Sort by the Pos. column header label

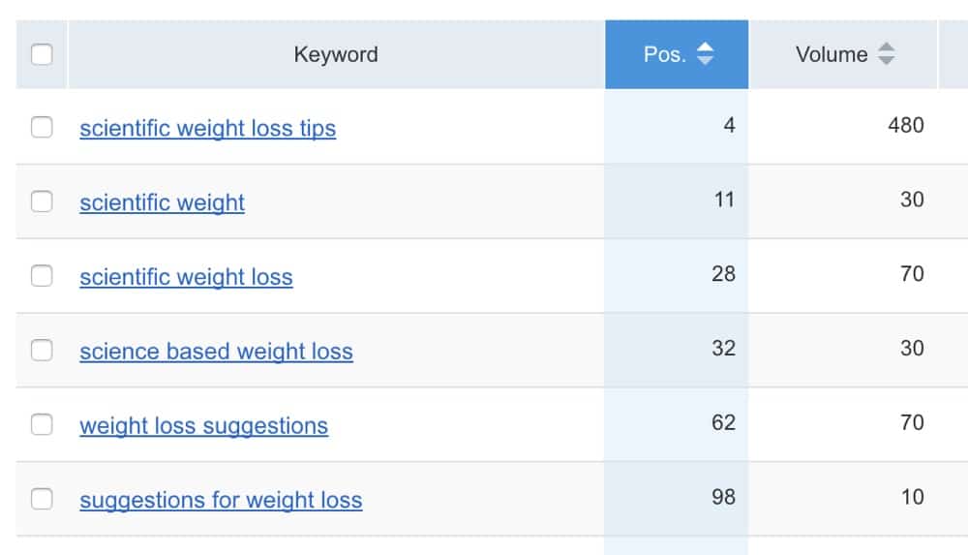(664, 55)
